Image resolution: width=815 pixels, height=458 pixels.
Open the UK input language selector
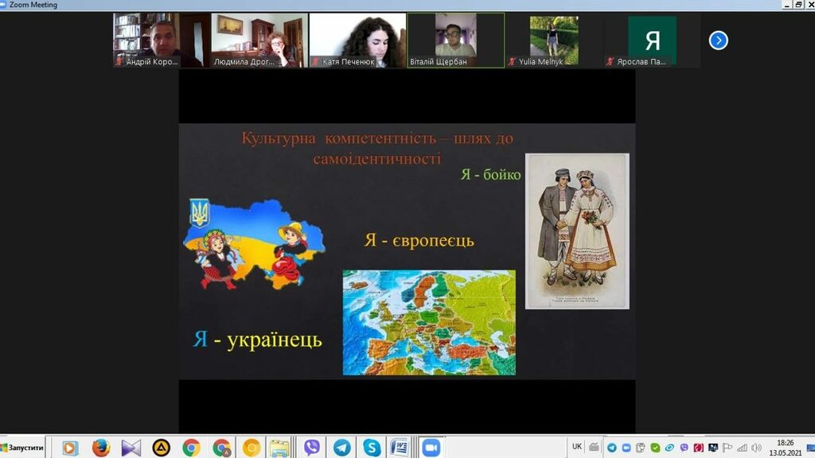tap(577, 447)
